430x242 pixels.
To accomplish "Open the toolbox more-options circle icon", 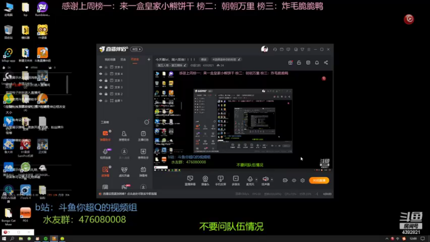I will (147, 122).
